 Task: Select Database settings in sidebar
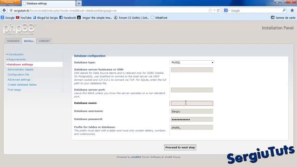[20, 64]
